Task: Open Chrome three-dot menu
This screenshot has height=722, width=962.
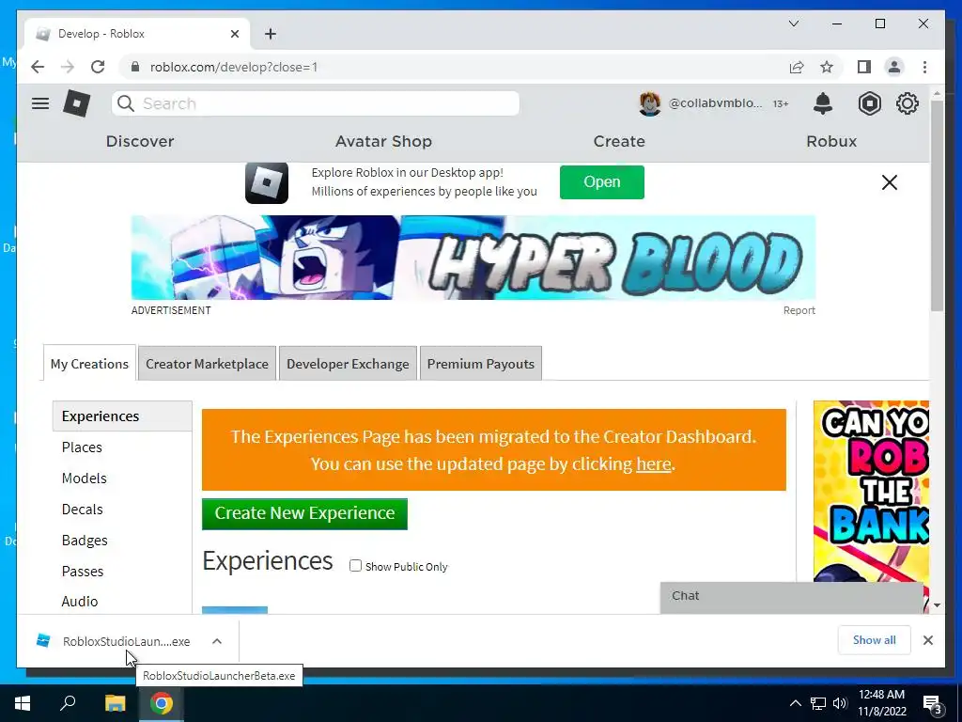Action: point(924,67)
